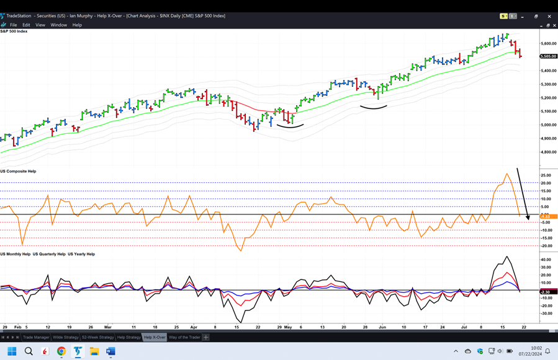This screenshot has width=558, height=360.
Task: Open File Explorer from the taskbar
Action: [x=94, y=351]
